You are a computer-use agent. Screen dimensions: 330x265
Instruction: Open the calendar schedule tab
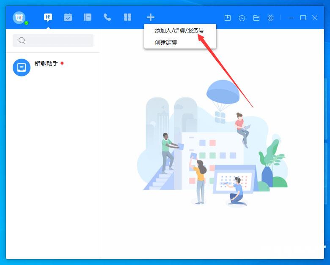coord(68,17)
